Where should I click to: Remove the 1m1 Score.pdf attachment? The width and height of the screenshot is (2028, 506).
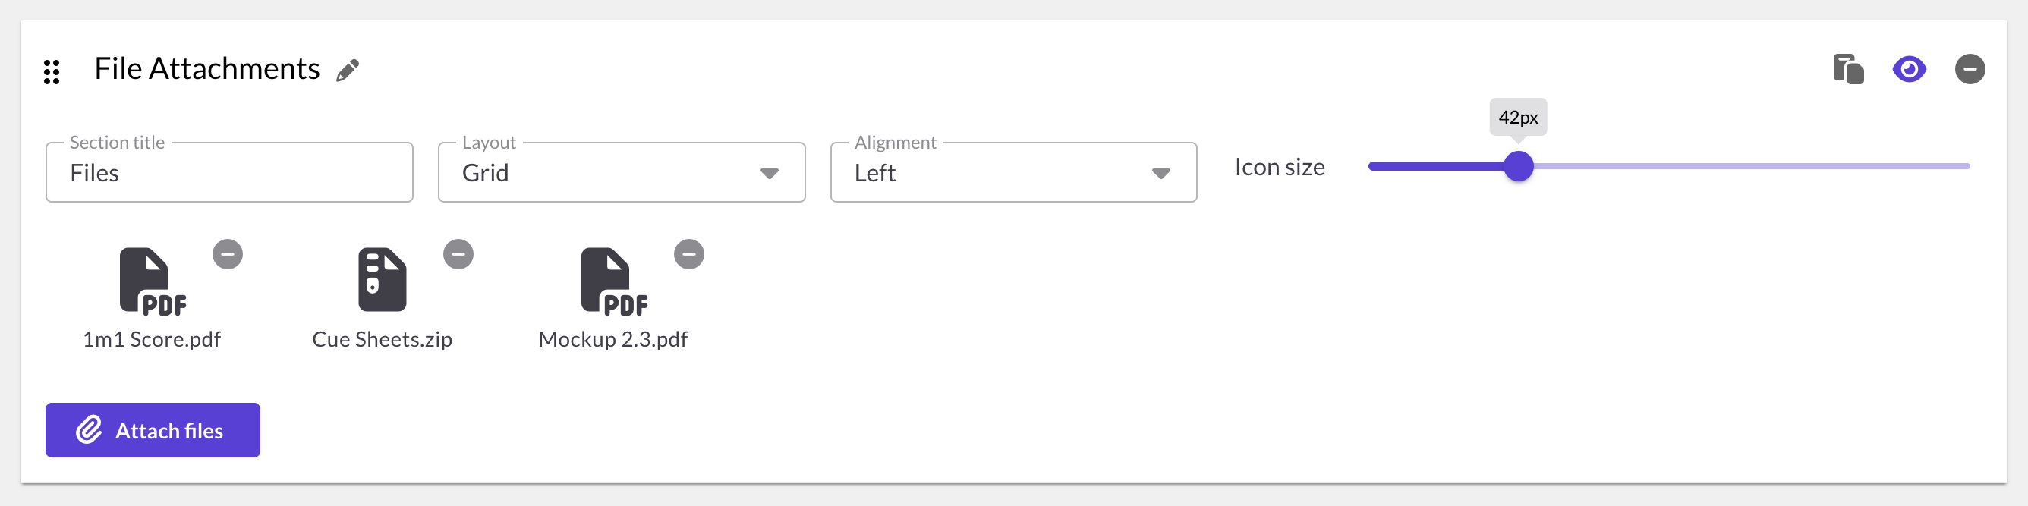[227, 253]
